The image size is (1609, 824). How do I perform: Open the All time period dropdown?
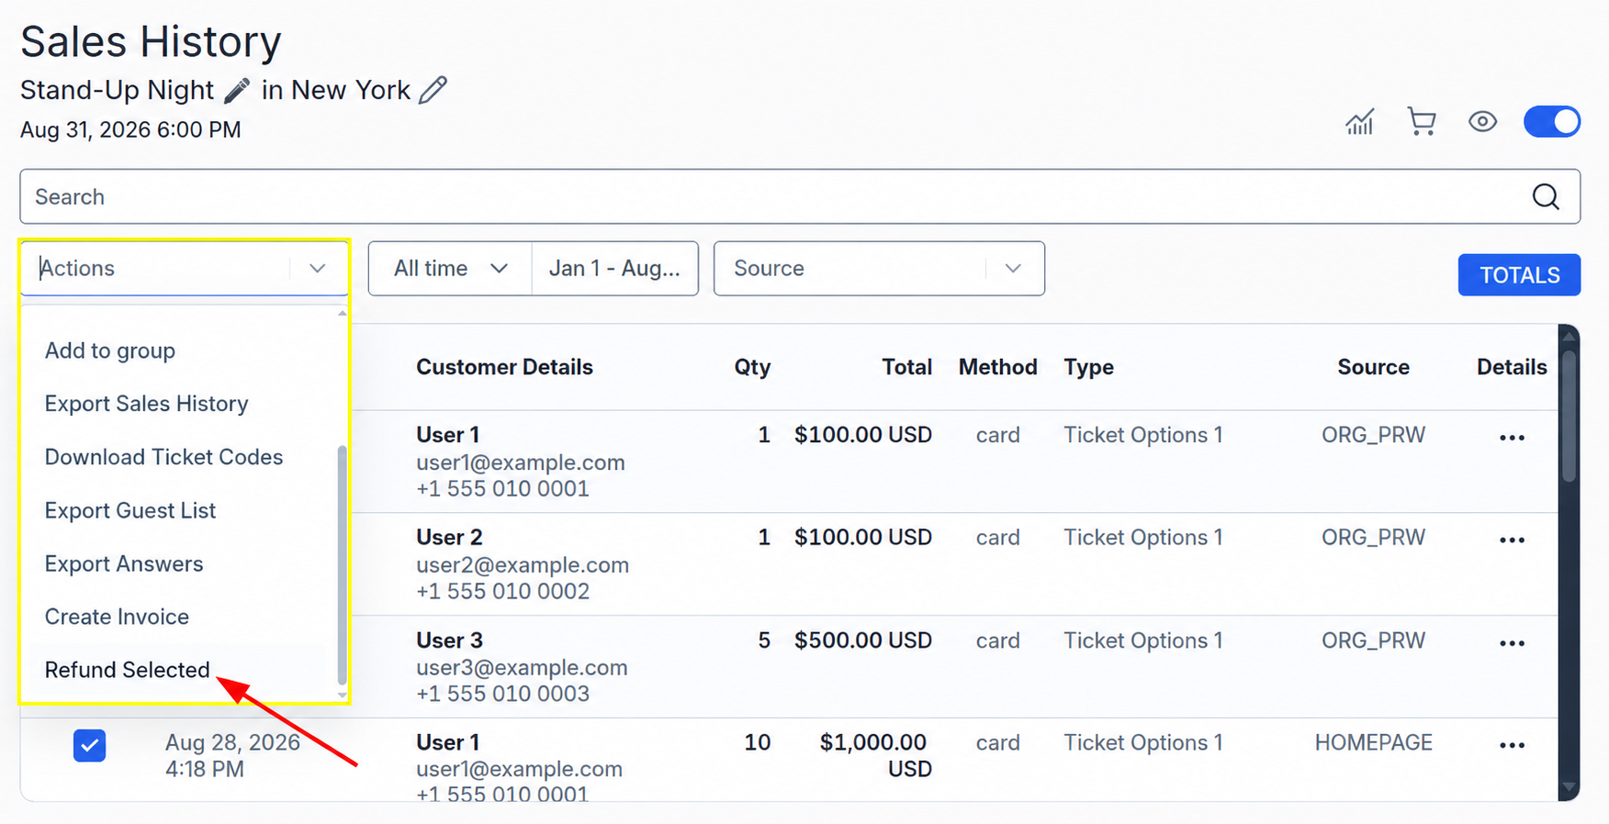pyautogui.click(x=450, y=268)
